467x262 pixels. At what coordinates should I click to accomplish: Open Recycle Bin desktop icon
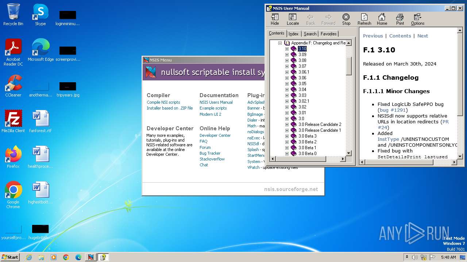[x=13, y=15]
